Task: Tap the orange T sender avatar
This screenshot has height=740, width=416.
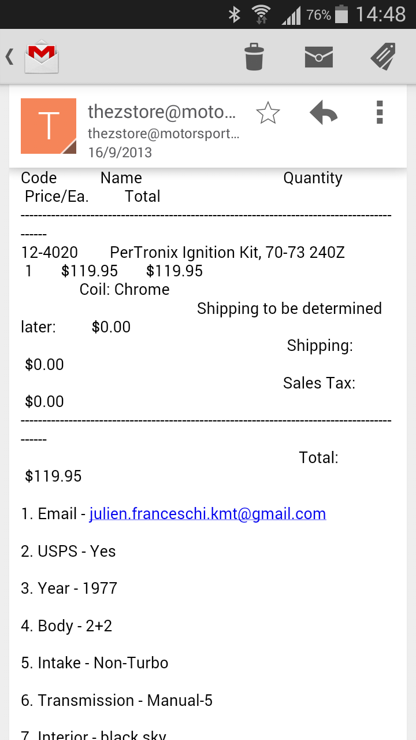Action: click(x=49, y=126)
